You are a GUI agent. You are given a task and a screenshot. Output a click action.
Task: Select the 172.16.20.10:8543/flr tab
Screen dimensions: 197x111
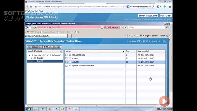coord(46,36)
